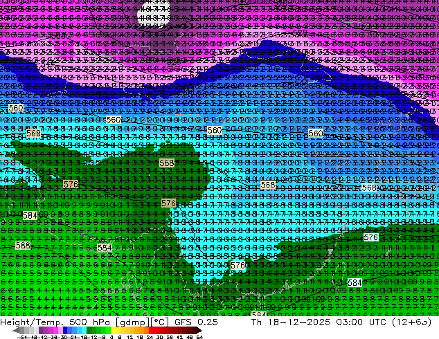This screenshot has width=439, height=339.
Task: Click the '18-12-2025' date text
Action: tap(299, 322)
